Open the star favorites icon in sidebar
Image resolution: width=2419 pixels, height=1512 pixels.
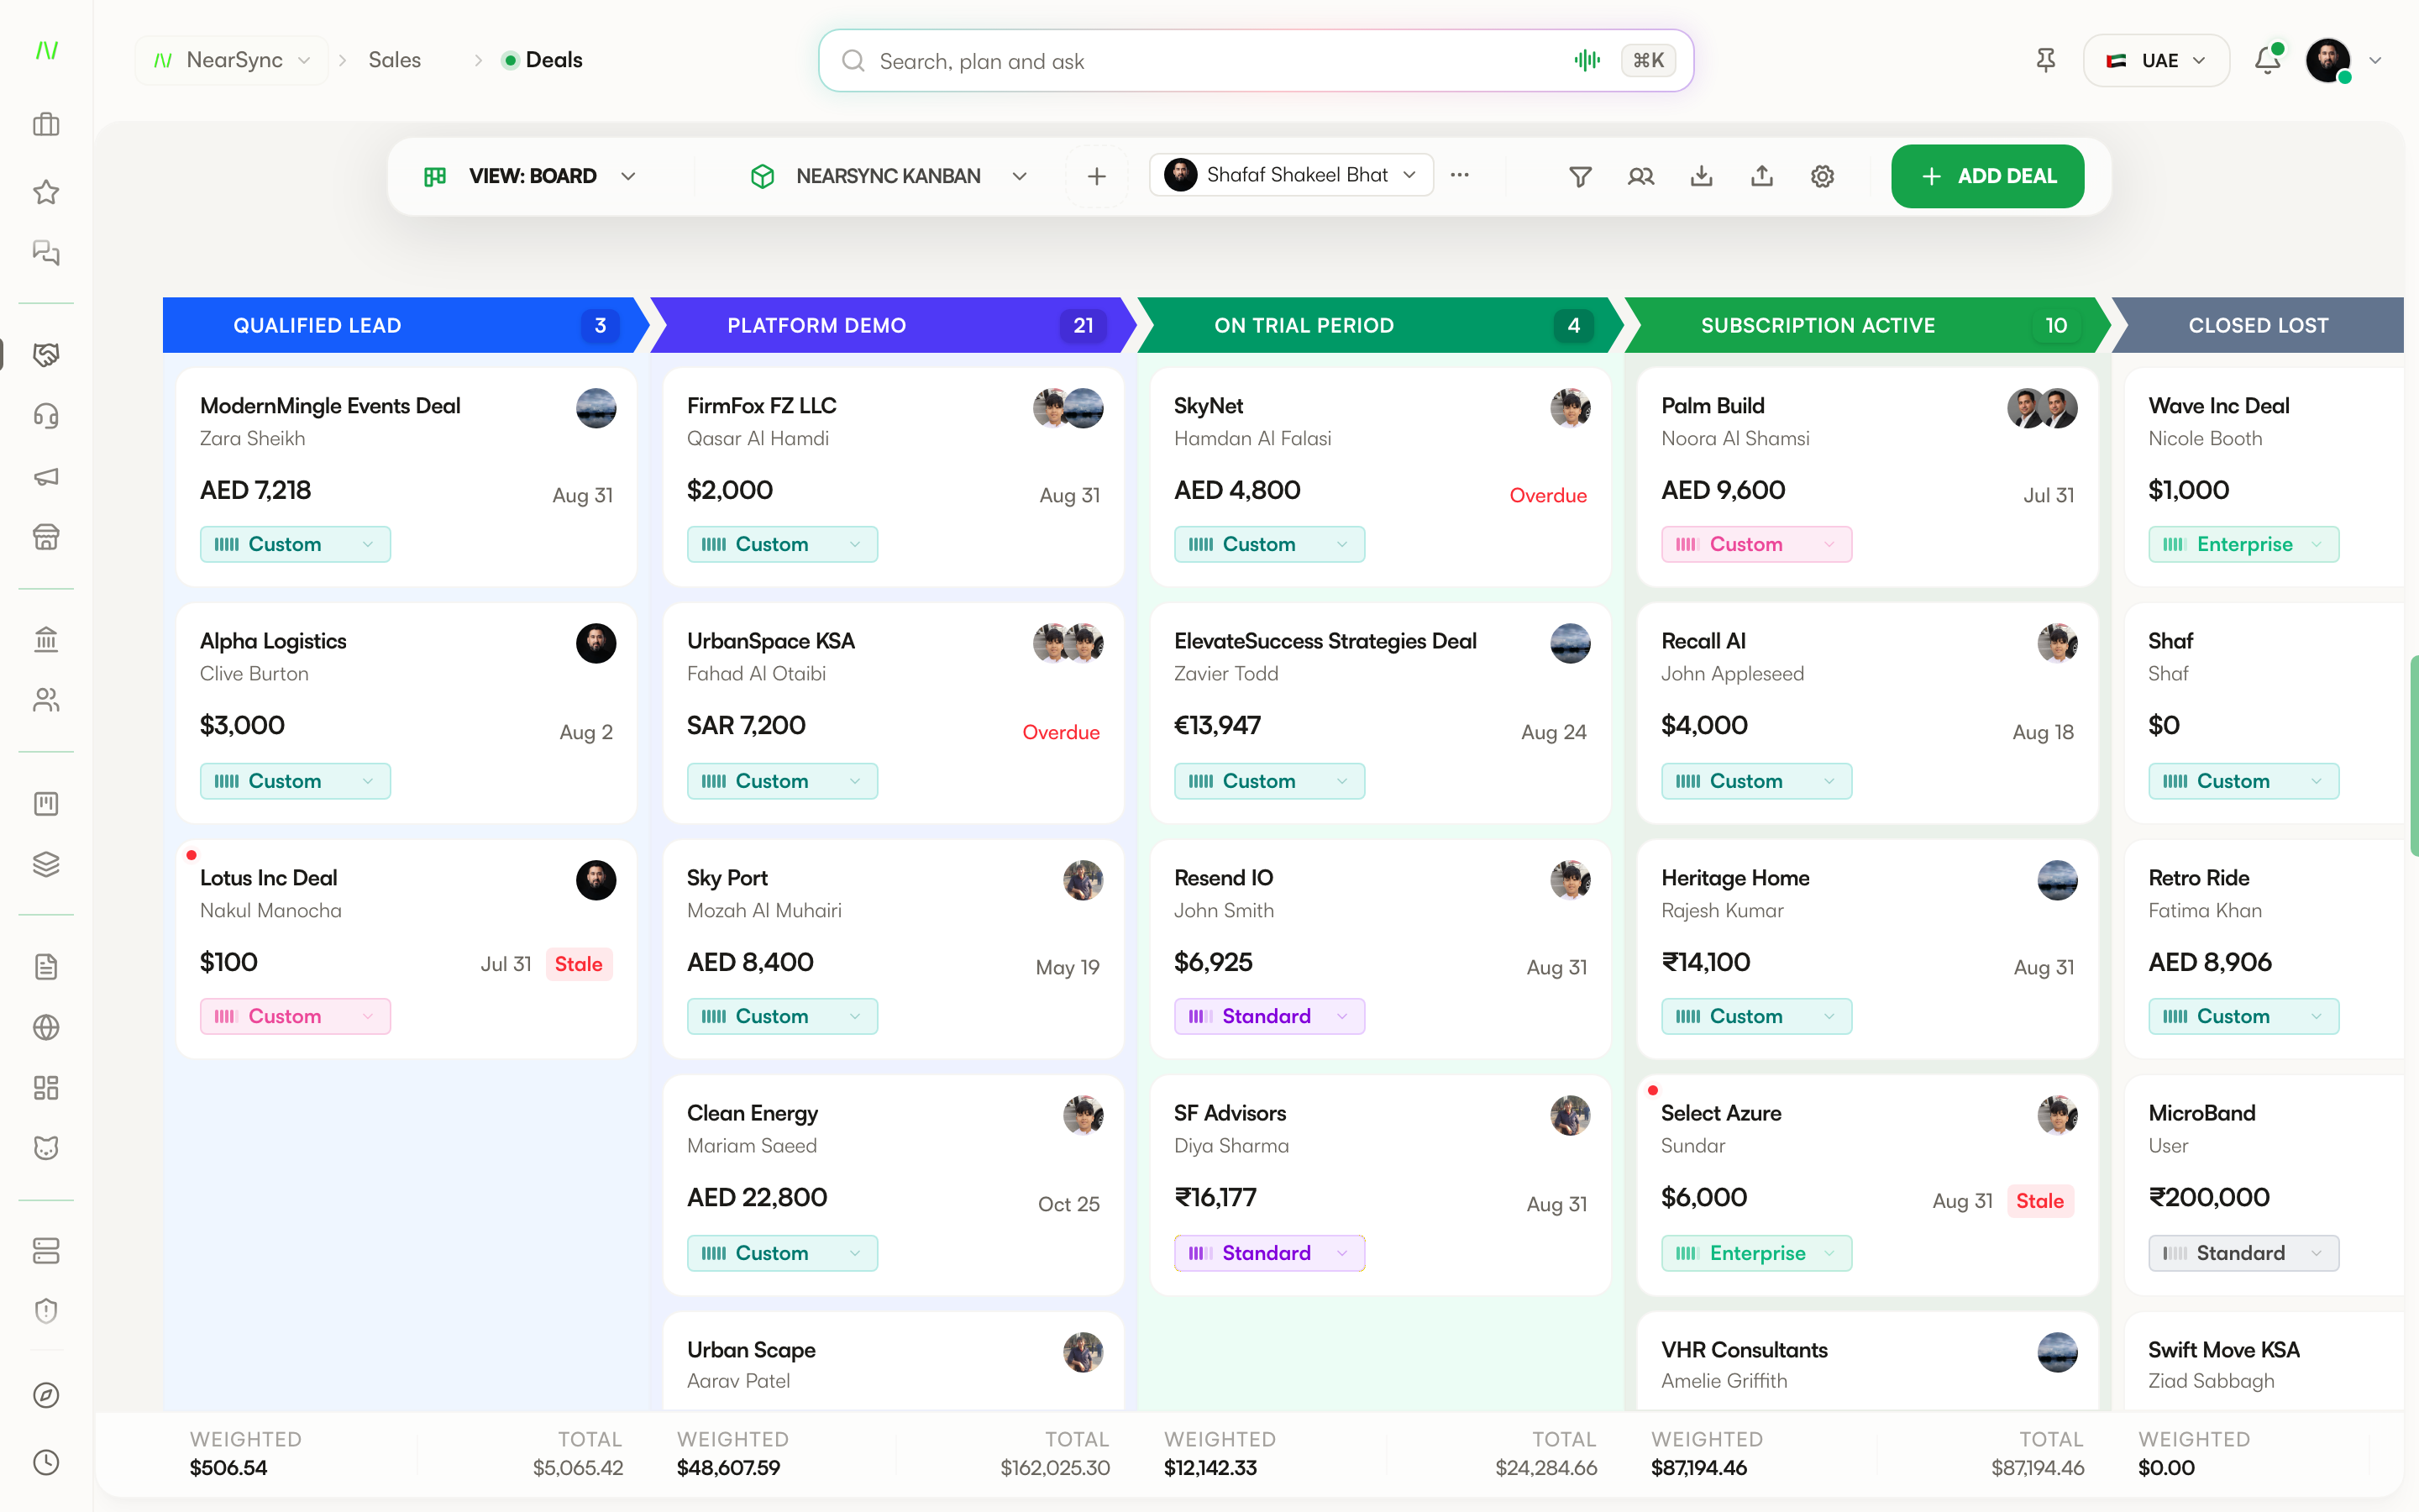(46, 191)
